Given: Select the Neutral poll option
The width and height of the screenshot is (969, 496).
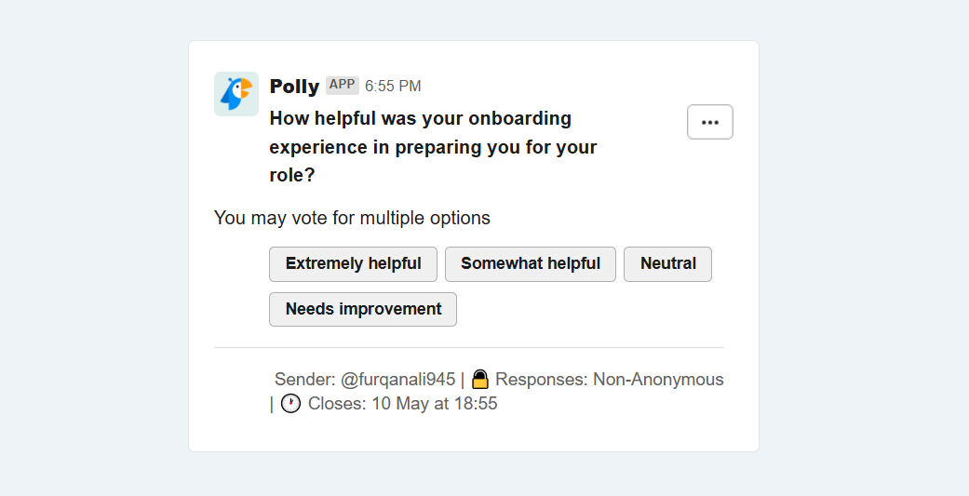Looking at the screenshot, I should click(667, 263).
